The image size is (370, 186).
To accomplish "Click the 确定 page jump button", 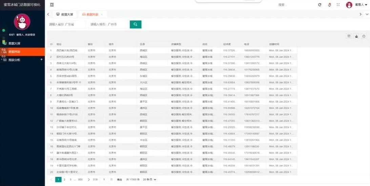I will 120,180.
